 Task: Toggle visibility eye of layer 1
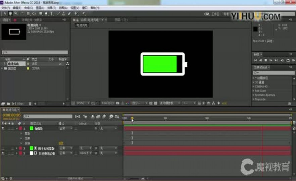pos(3,128)
